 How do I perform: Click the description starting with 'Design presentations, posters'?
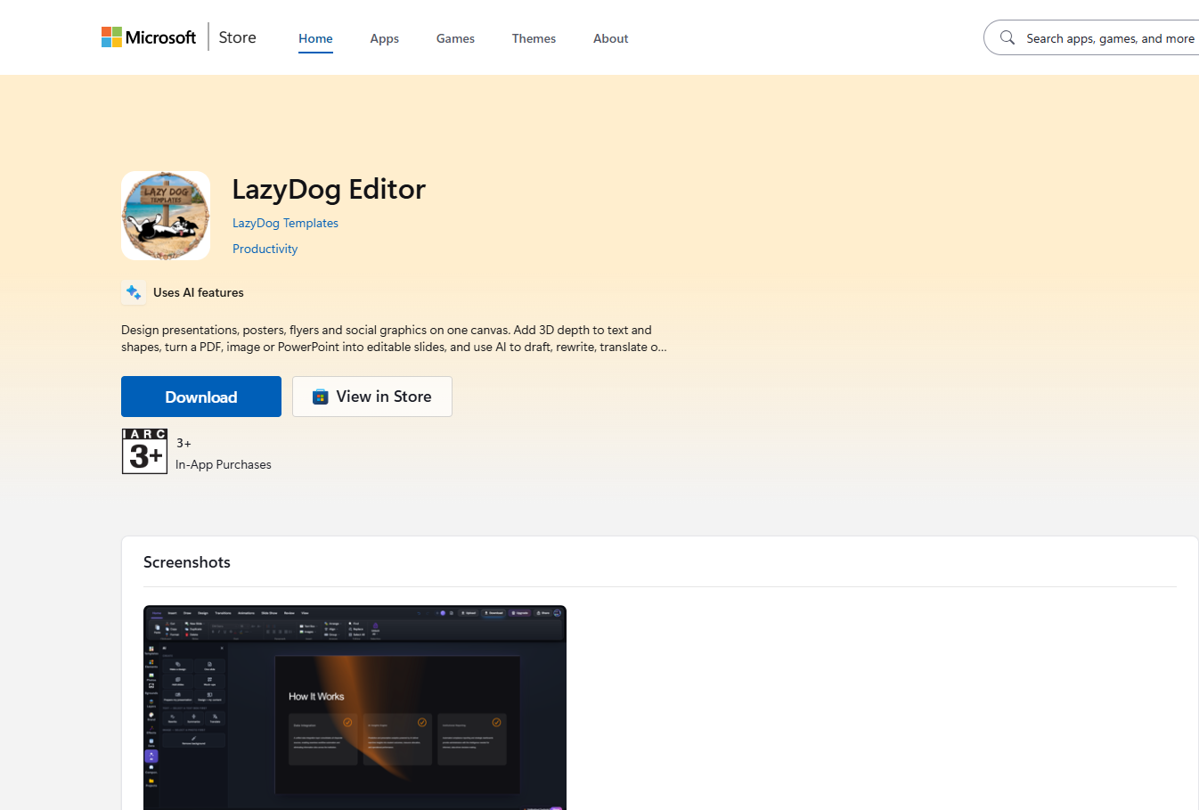click(394, 339)
